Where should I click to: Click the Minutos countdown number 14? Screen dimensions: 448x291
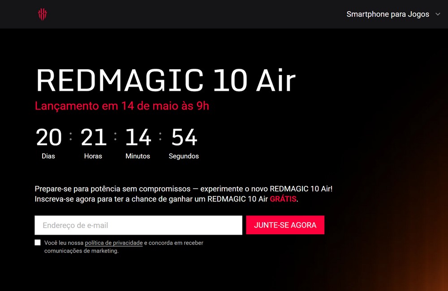point(138,137)
